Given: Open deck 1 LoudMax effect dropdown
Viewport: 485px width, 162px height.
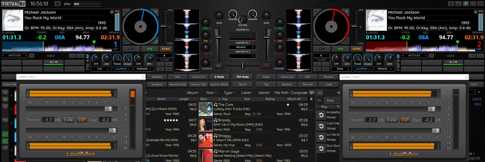Looking at the screenshot, I should coord(123,69).
